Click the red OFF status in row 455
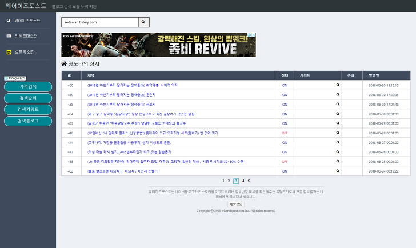416x248 pixels. click(x=285, y=162)
